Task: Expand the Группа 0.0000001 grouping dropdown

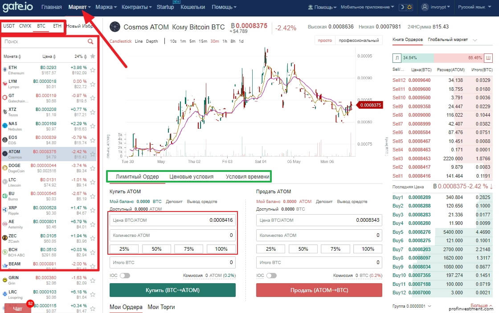Action: (412, 306)
